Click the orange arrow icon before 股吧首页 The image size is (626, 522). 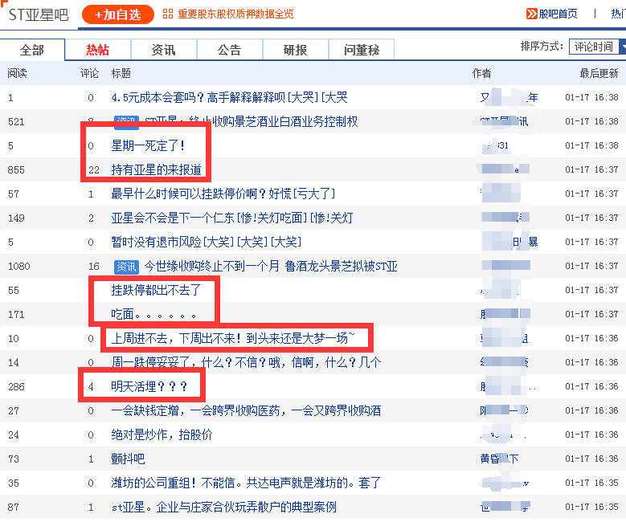[531, 14]
